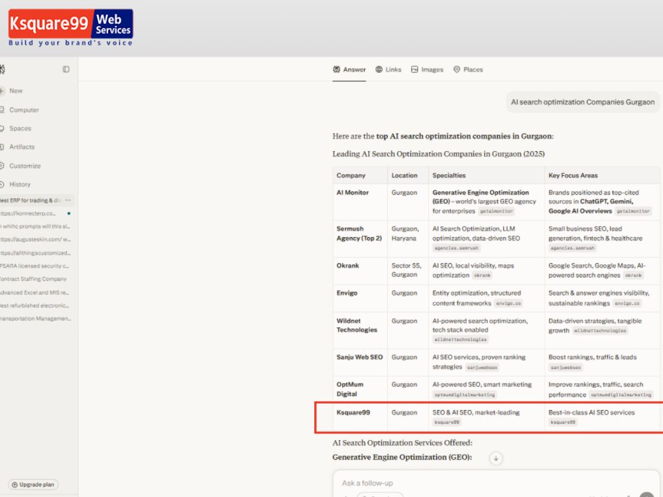Open the 'Contract Staffing Company' thread
This screenshot has width=663, height=497.
(33, 280)
